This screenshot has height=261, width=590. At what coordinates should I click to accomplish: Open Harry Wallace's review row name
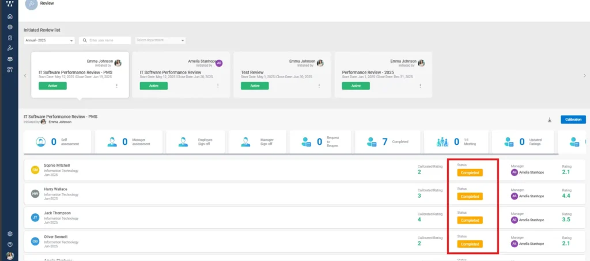[x=55, y=189]
